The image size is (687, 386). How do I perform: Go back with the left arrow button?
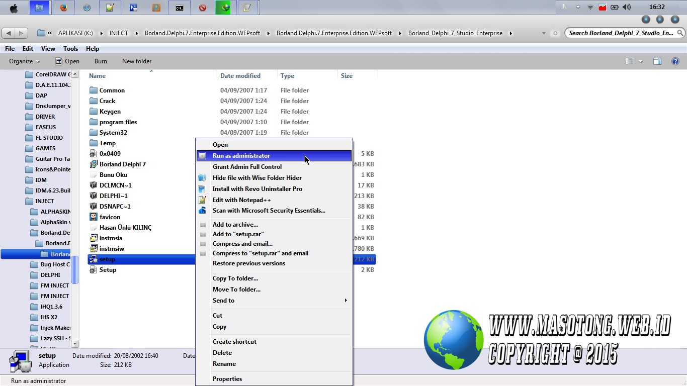(x=9, y=33)
